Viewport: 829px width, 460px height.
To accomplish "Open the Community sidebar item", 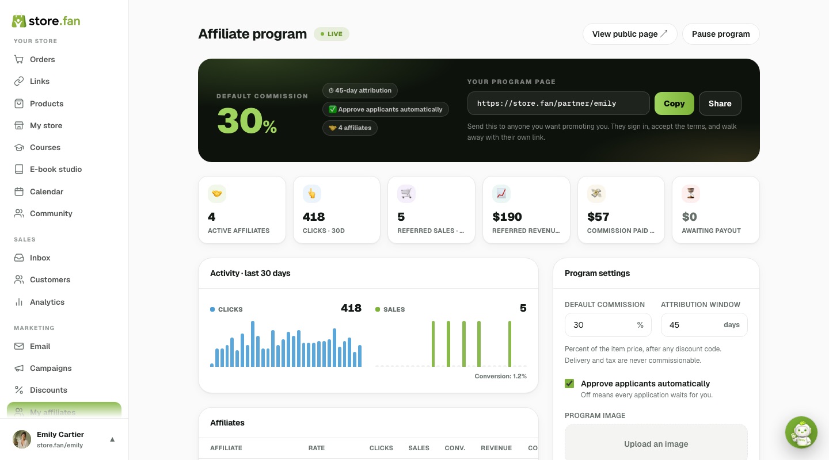I will (64, 213).
